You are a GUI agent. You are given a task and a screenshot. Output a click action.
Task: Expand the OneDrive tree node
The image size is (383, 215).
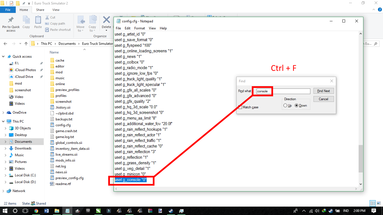point(3,113)
